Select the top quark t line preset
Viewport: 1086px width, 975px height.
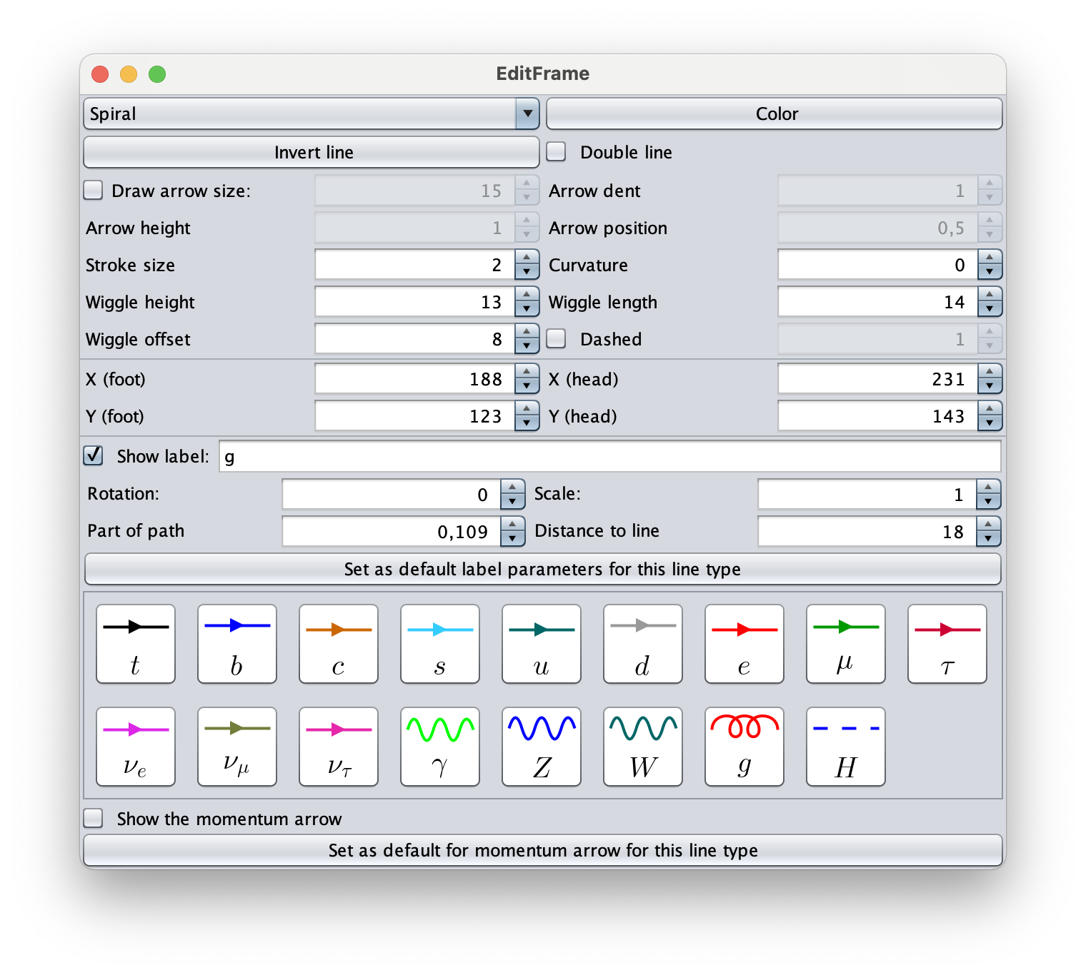pyautogui.click(x=135, y=644)
